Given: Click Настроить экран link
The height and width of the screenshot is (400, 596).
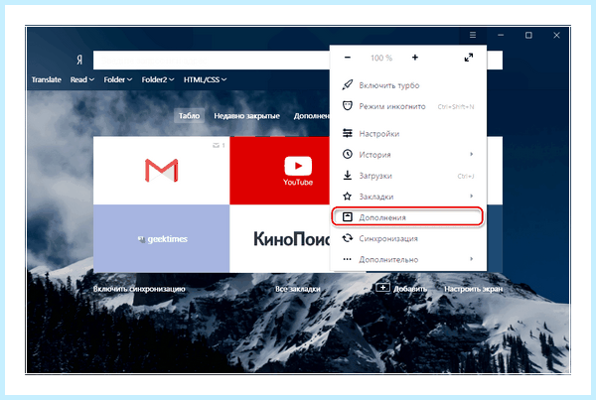Looking at the screenshot, I should click(x=473, y=289).
